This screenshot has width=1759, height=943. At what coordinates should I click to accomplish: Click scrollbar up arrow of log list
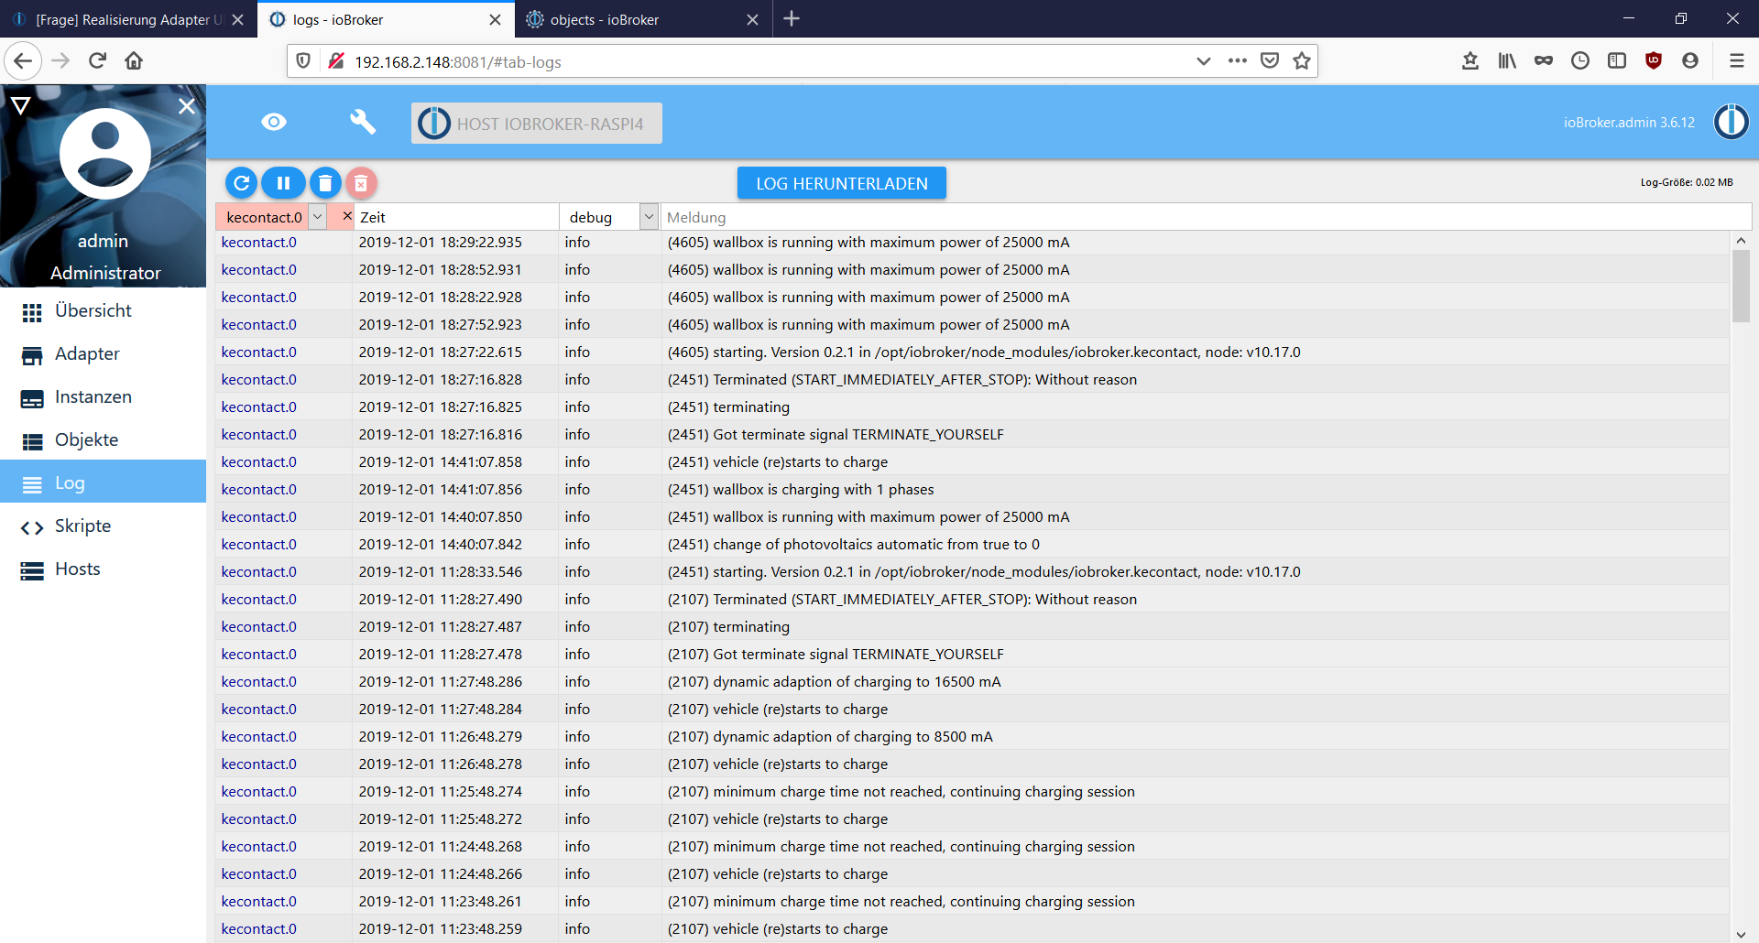point(1741,240)
